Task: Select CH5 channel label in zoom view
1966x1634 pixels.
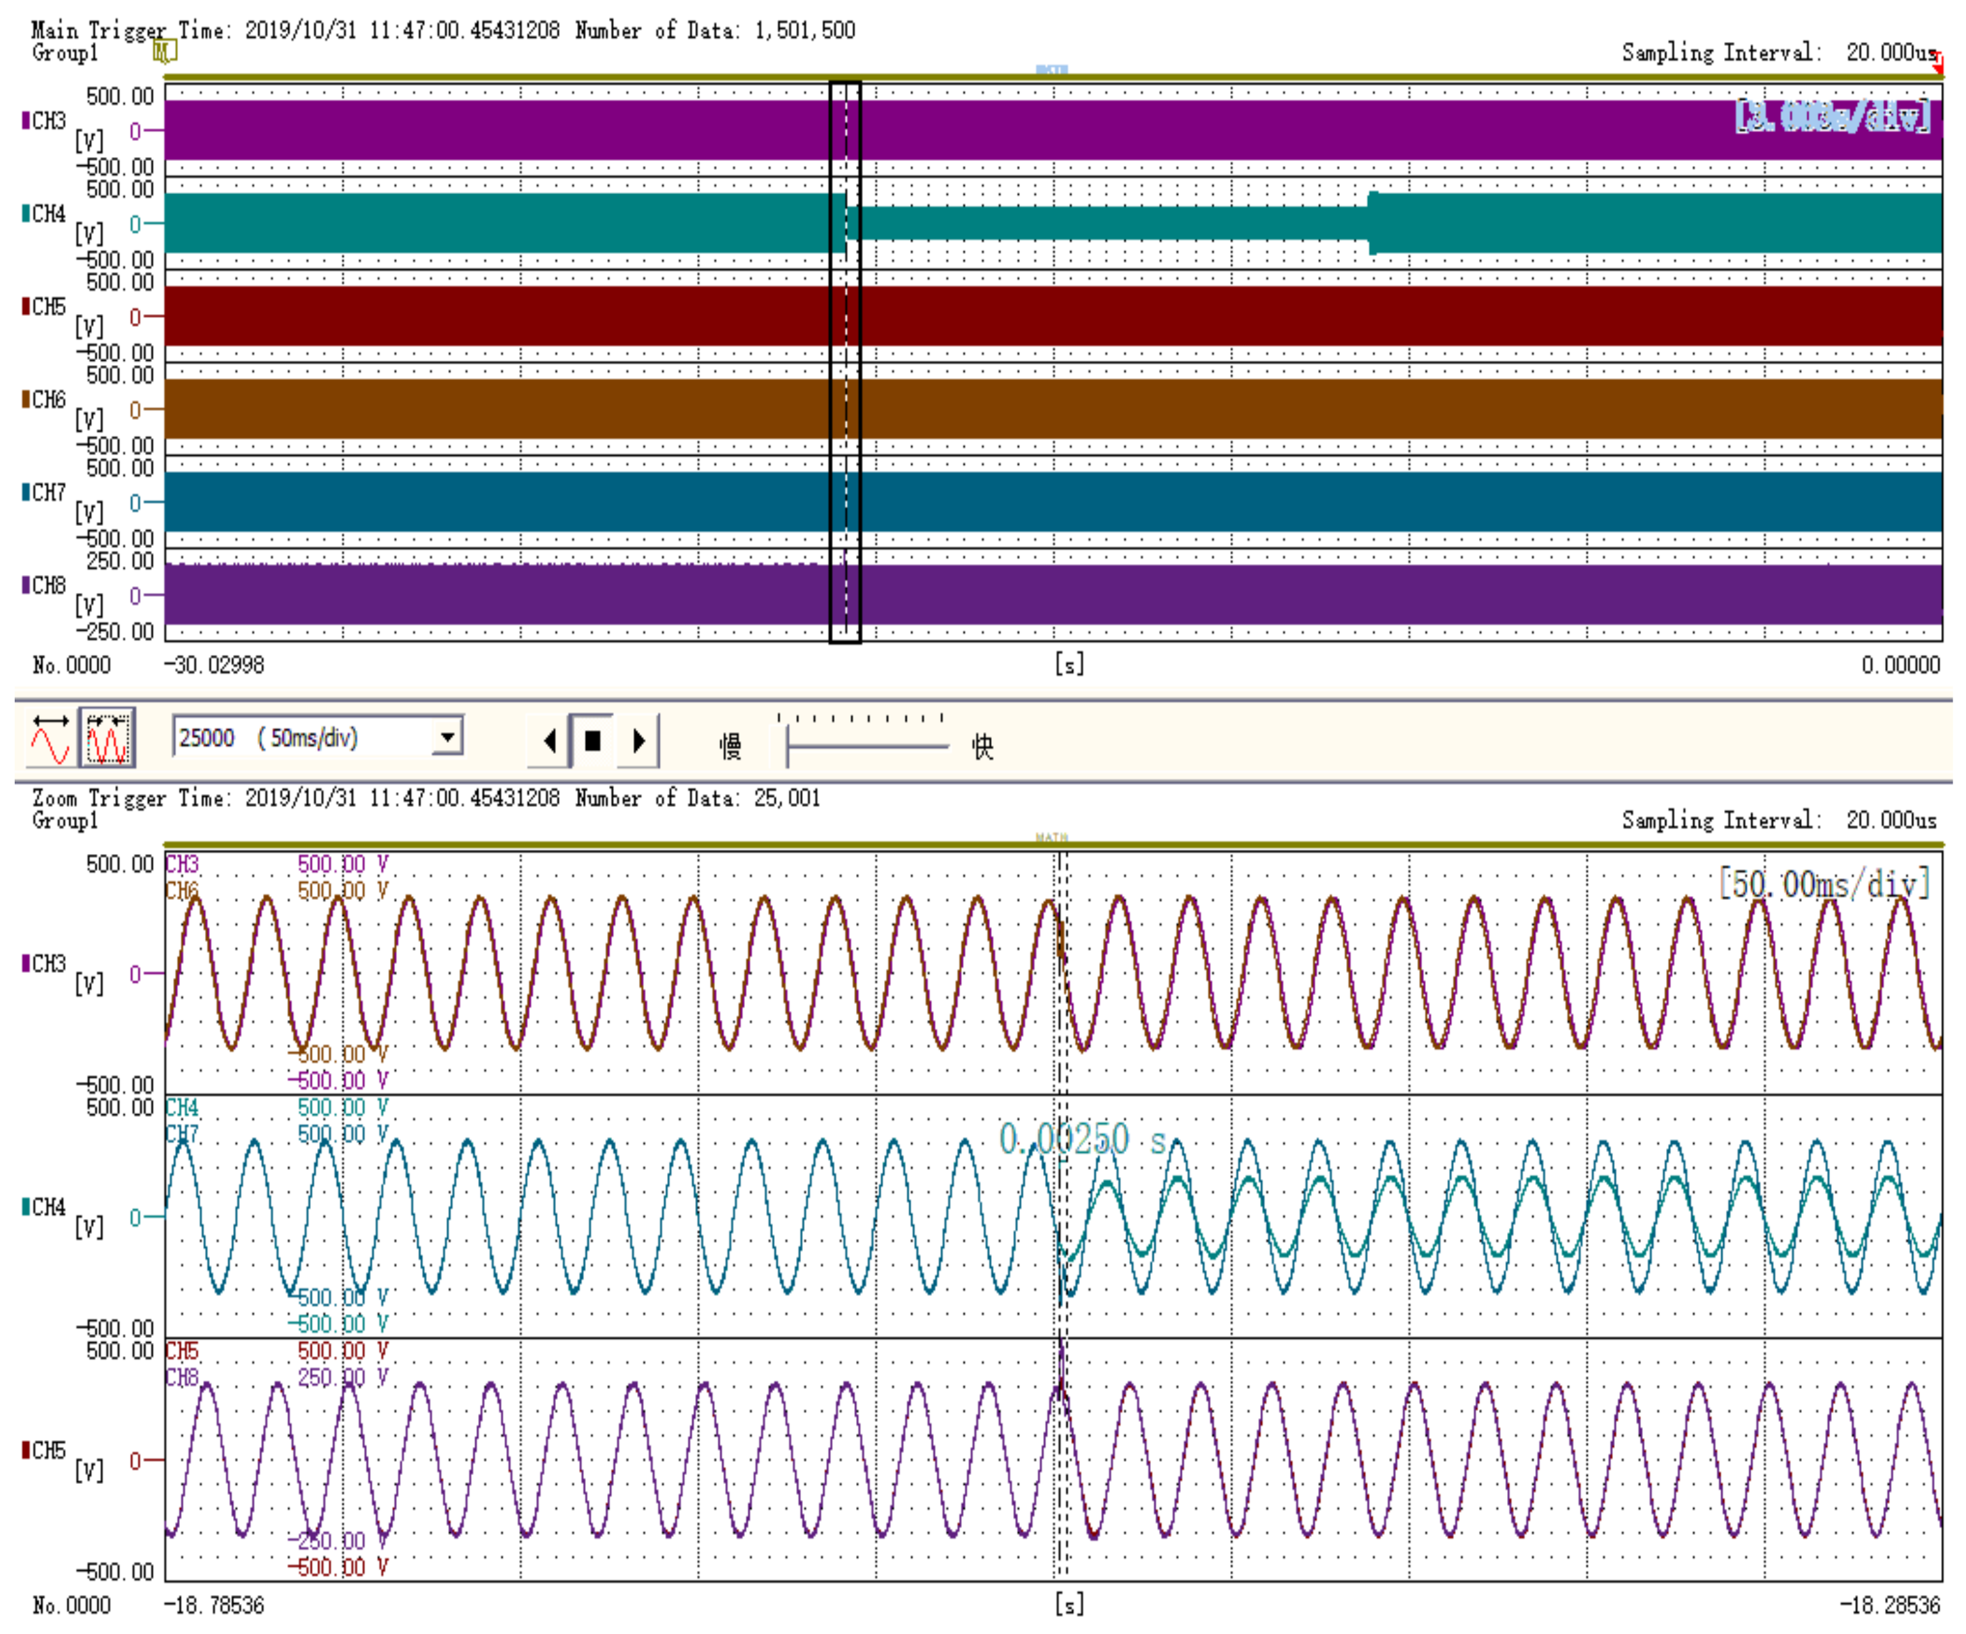Action: tap(49, 1450)
